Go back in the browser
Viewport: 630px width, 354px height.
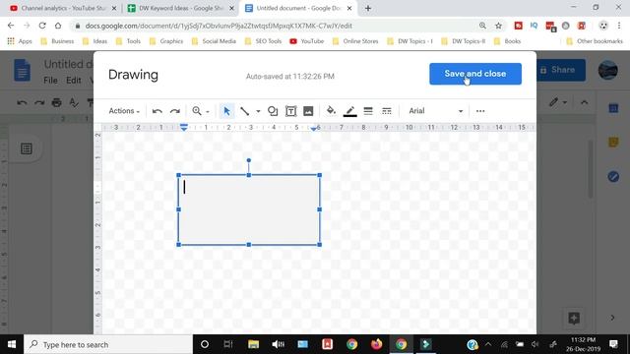[11, 26]
